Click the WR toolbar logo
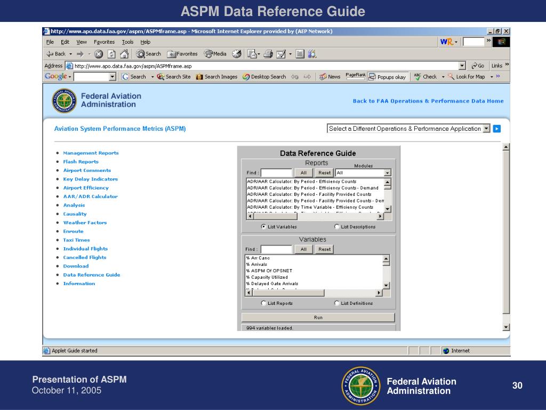Image resolution: width=546 pixels, height=410 pixels. coord(446,42)
